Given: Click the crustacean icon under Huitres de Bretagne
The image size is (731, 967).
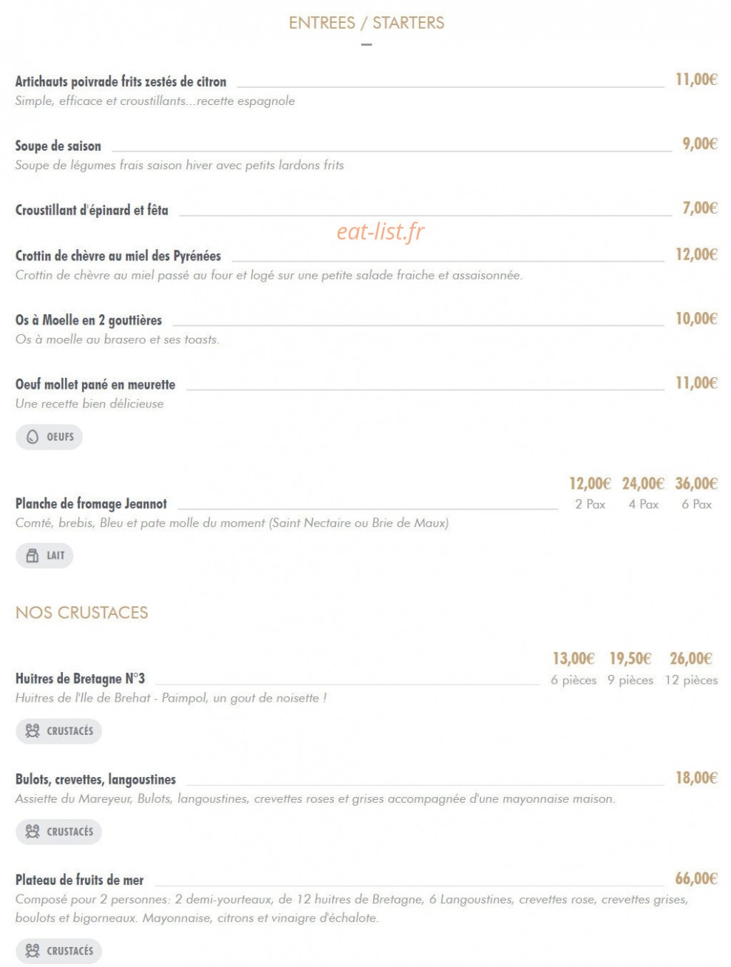Looking at the screenshot, I should point(33,731).
